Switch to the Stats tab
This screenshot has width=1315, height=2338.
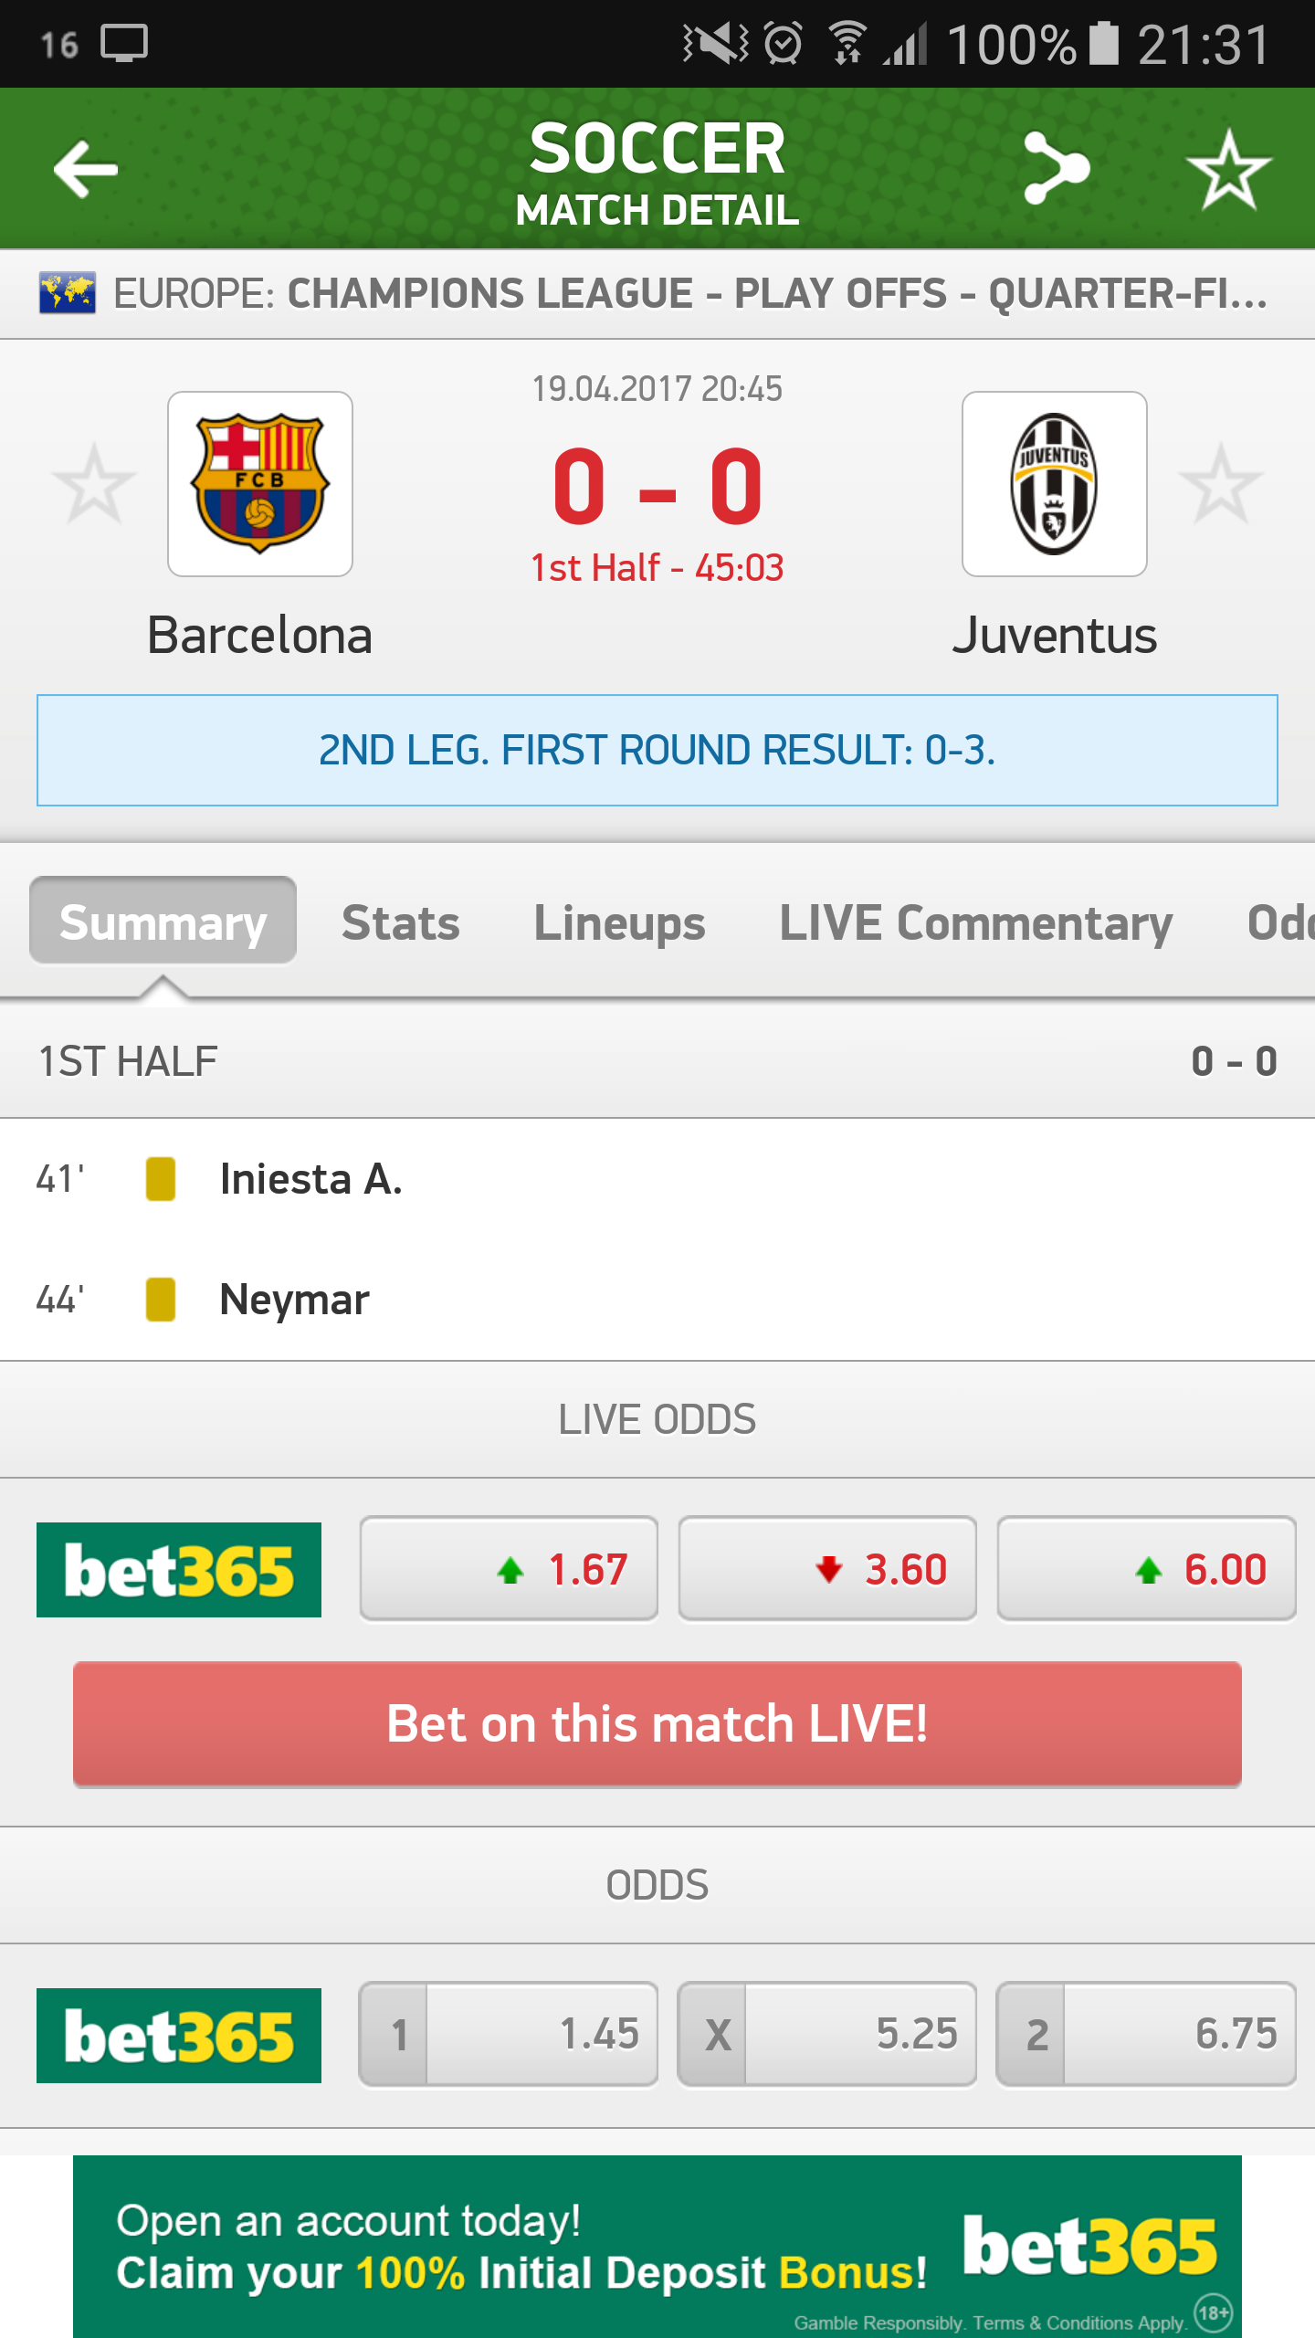[x=400, y=922]
